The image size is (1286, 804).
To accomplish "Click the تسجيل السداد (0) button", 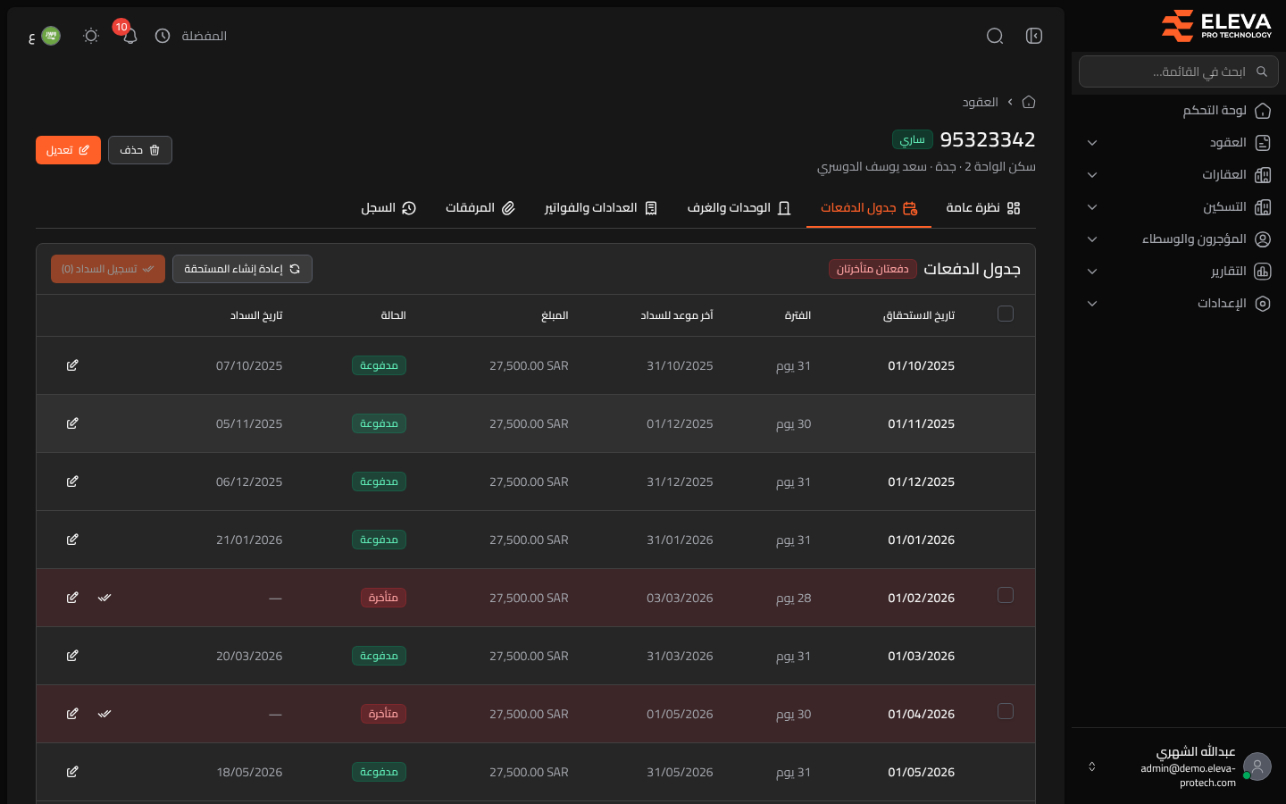I will tap(108, 269).
